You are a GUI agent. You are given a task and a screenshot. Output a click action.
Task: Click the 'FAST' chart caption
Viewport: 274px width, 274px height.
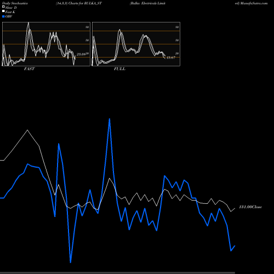29,69
